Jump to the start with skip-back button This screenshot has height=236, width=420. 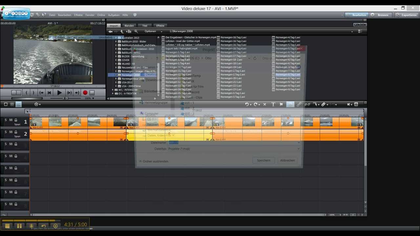click(49, 93)
